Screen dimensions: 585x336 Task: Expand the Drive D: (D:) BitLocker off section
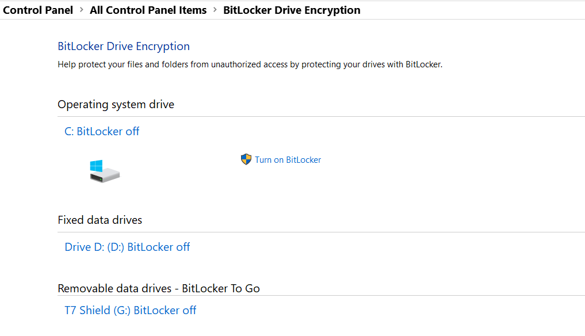(x=127, y=246)
